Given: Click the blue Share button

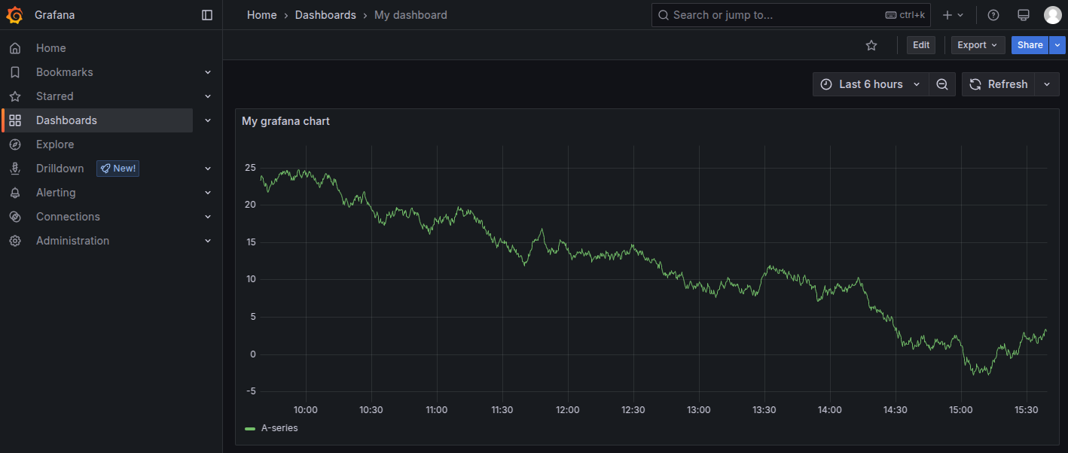Looking at the screenshot, I should [1030, 45].
